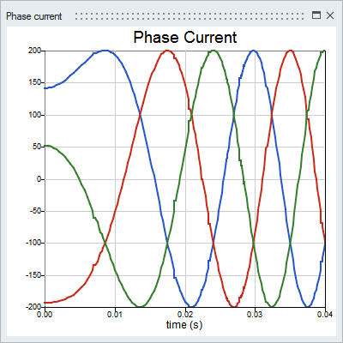Click the Phase Current chart title
The height and width of the screenshot is (343, 343).
coord(185,38)
